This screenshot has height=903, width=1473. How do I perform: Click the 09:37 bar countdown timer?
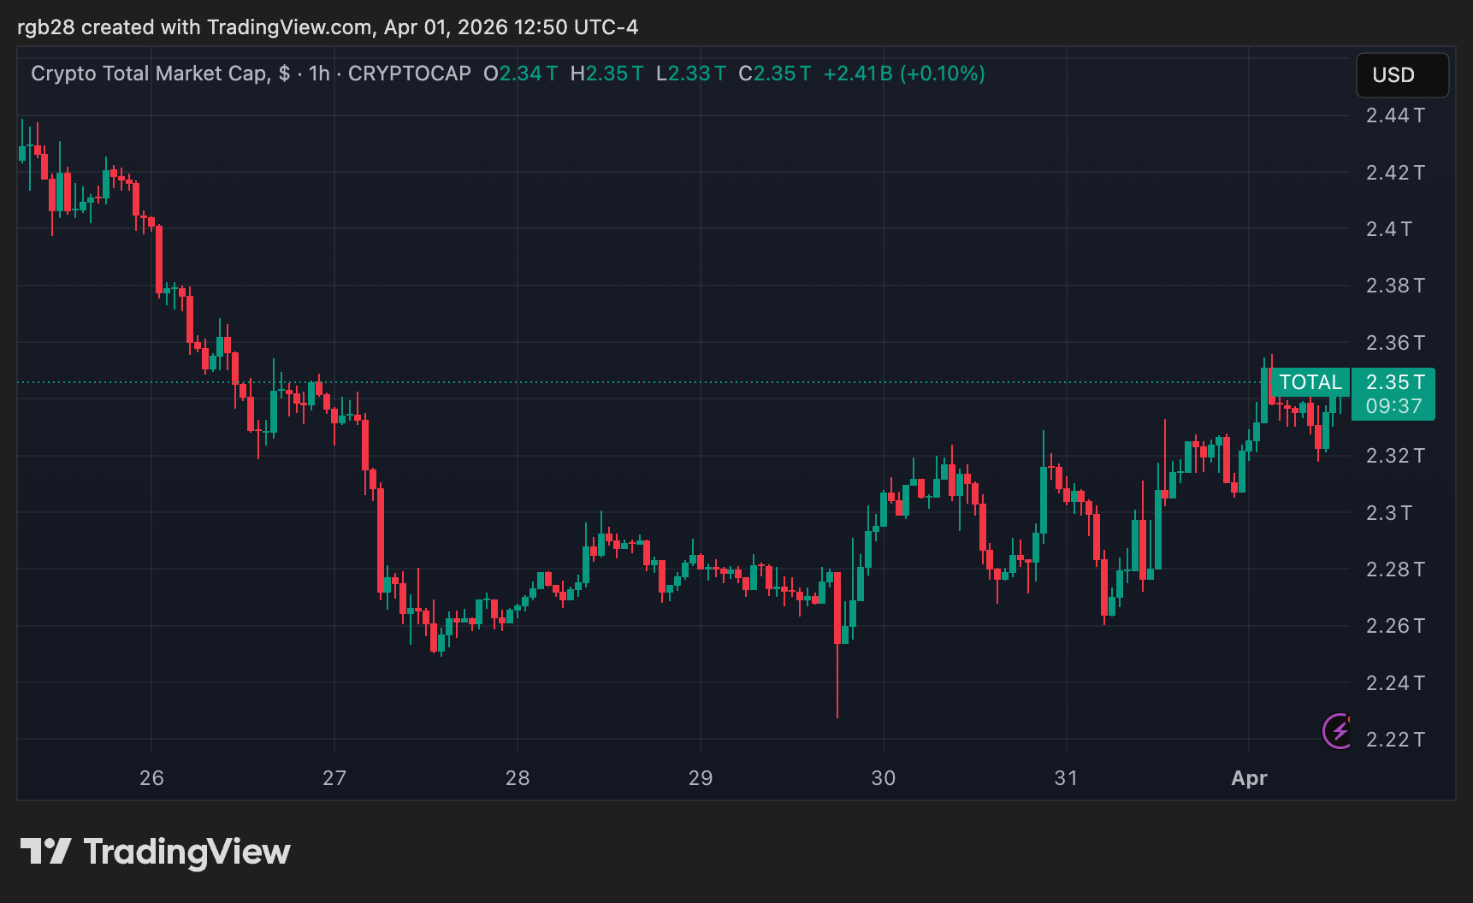point(1393,406)
